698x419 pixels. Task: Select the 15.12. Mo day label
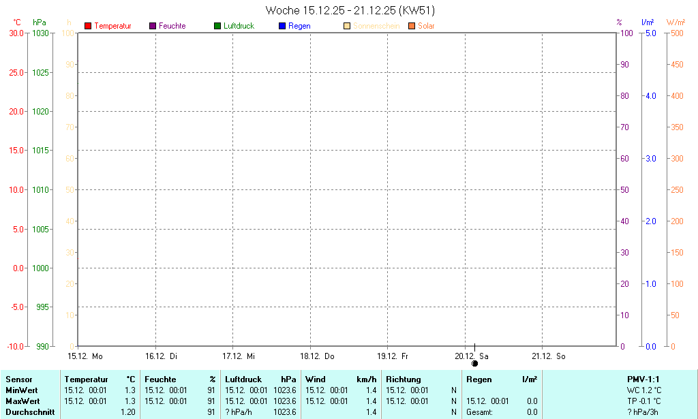(85, 356)
